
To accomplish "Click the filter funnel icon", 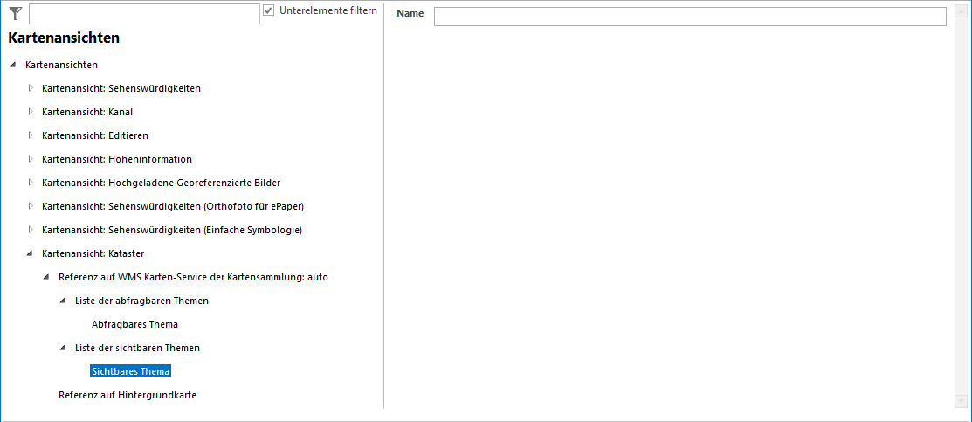I will point(16,14).
